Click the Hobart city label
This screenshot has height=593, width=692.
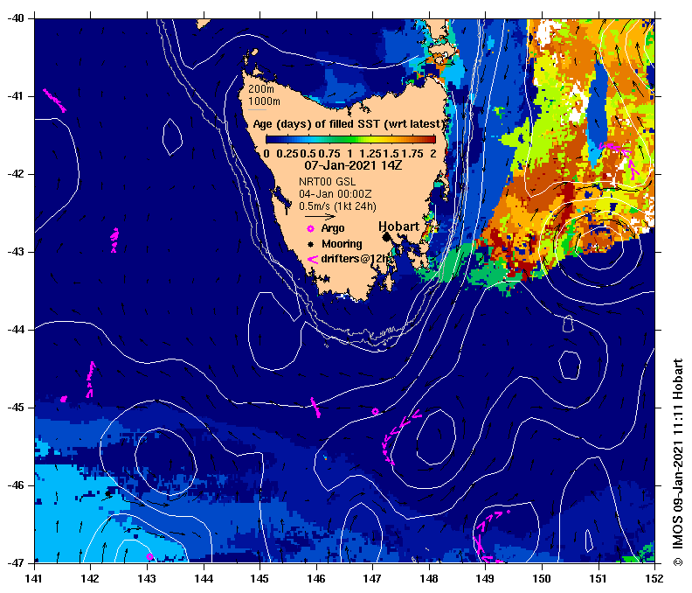click(399, 227)
